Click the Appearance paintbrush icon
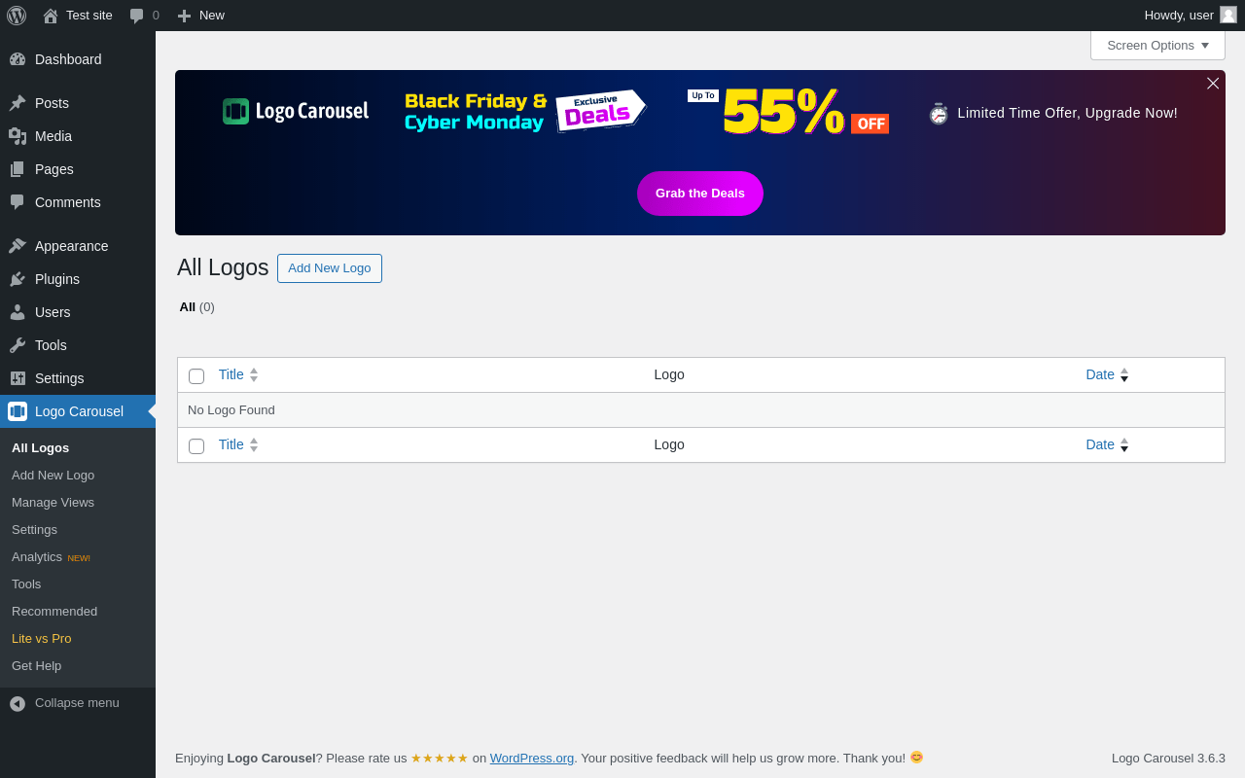The image size is (1245, 778). click(x=18, y=246)
